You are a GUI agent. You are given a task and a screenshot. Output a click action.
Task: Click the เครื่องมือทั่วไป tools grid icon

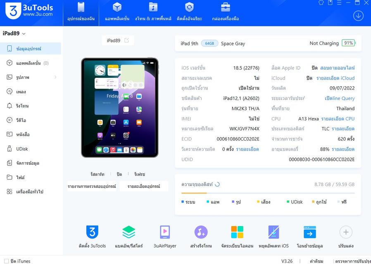click(10, 191)
